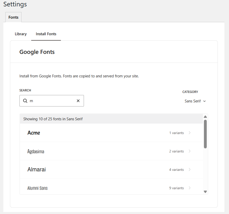Click the Fonts tab

(13, 17)
